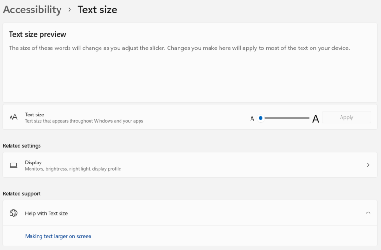Click the Text size preview heading
The width and height of the screenshot is (381, 250).
click(38, 34)
